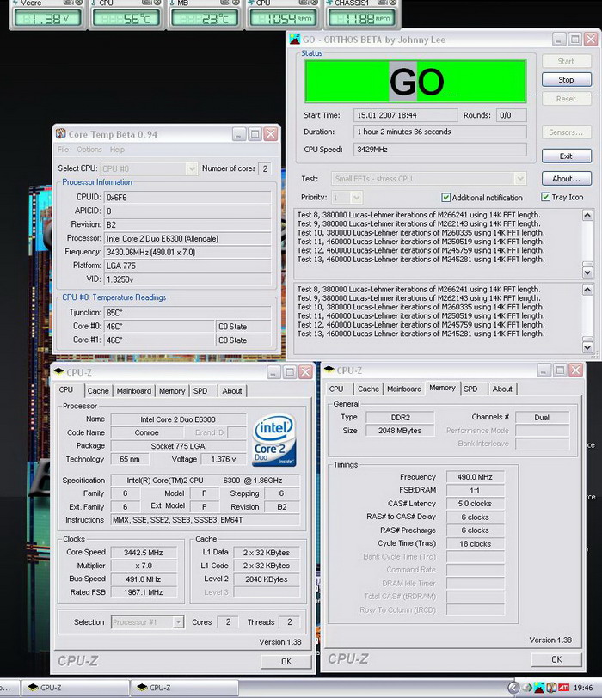Click the Frequency field in Core Temp
The image size is (602, 698).
(187, 252)
